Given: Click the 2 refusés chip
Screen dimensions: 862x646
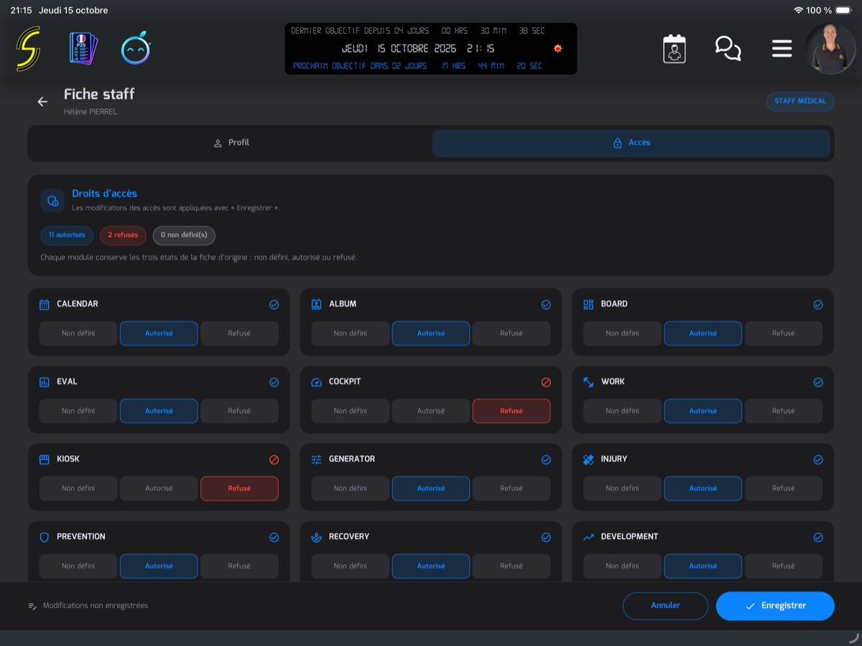Looking at the screenshot, I should coord(123,235).
